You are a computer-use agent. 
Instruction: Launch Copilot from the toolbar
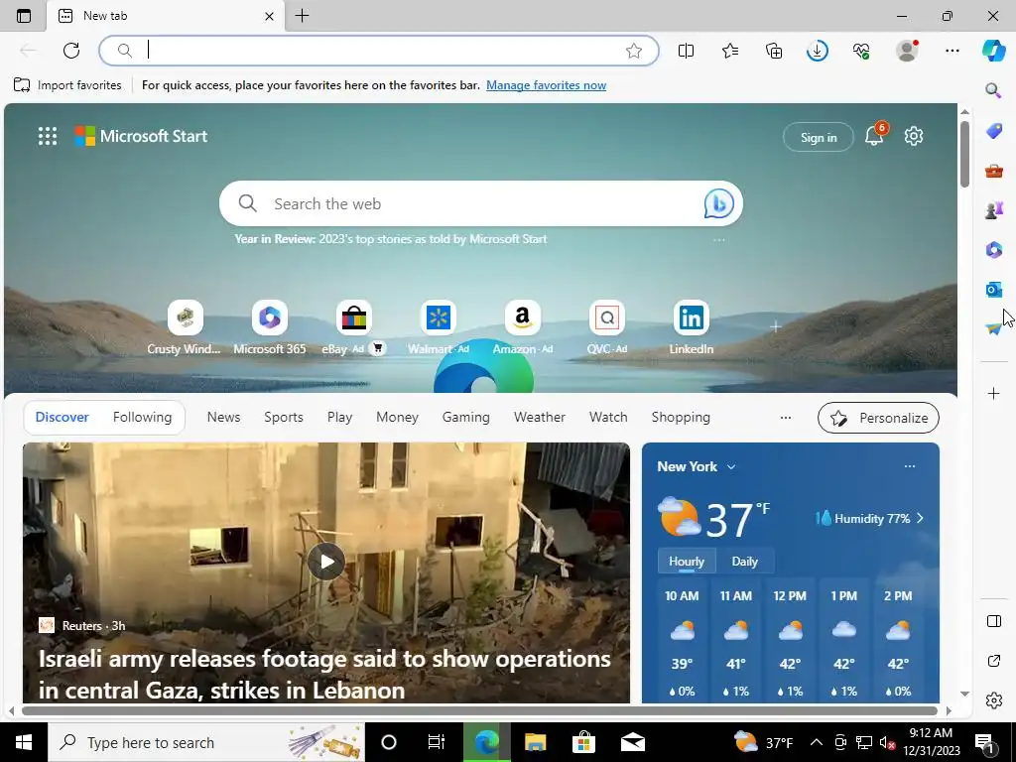993,51
